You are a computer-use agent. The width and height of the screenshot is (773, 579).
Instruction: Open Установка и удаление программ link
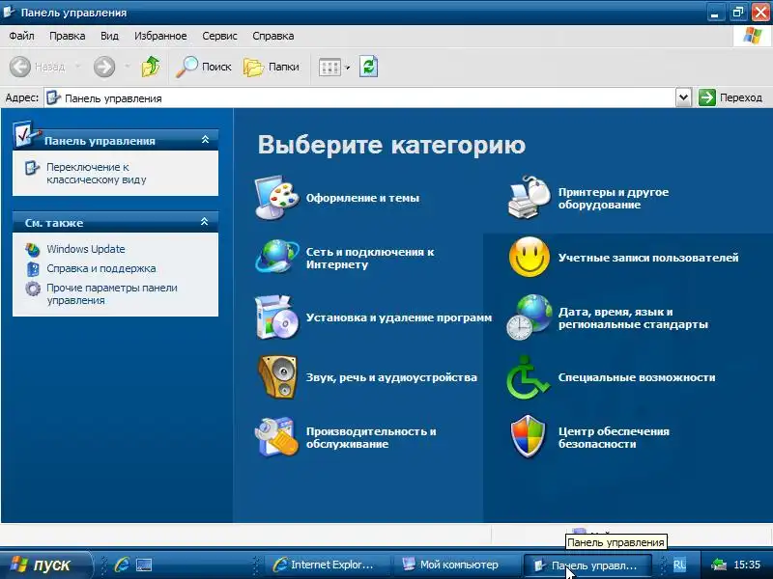tap(399, 317)
